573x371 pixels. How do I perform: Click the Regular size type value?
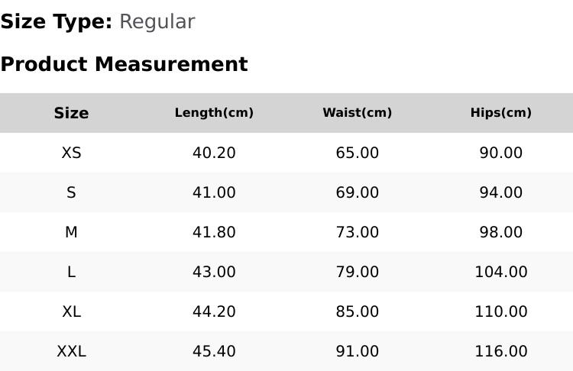(157, 22)
